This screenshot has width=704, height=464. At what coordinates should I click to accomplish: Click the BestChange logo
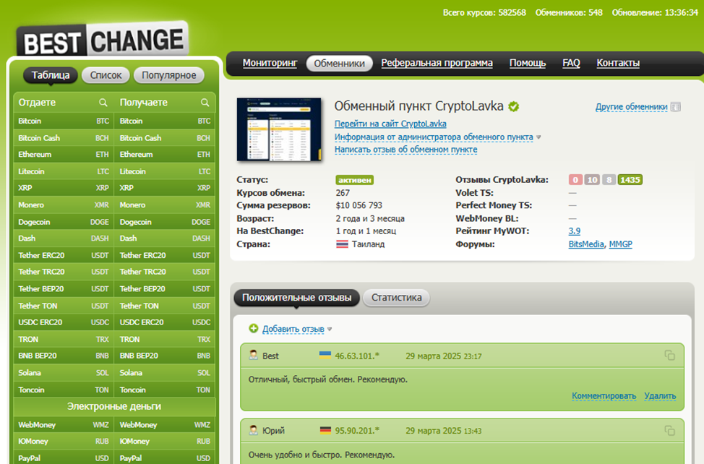(x=103, y=40)
